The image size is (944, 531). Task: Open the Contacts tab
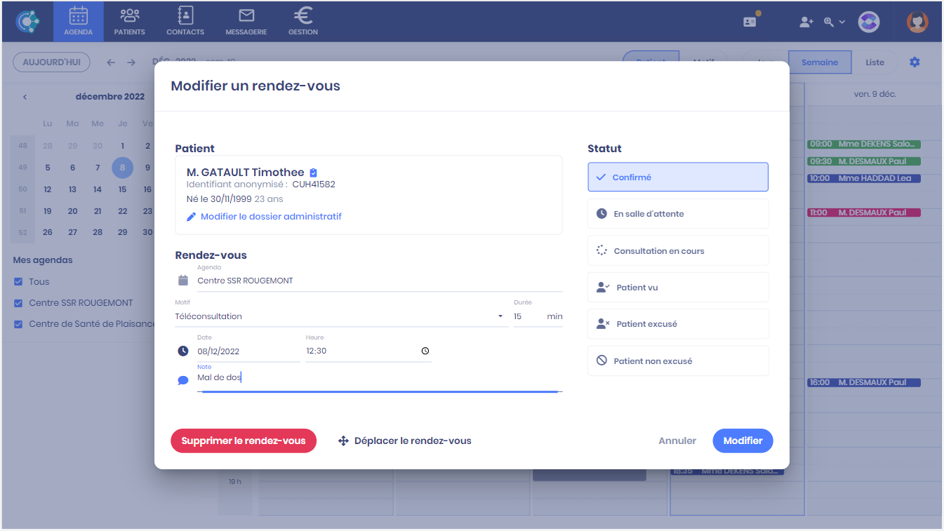(x=185, y=21)
